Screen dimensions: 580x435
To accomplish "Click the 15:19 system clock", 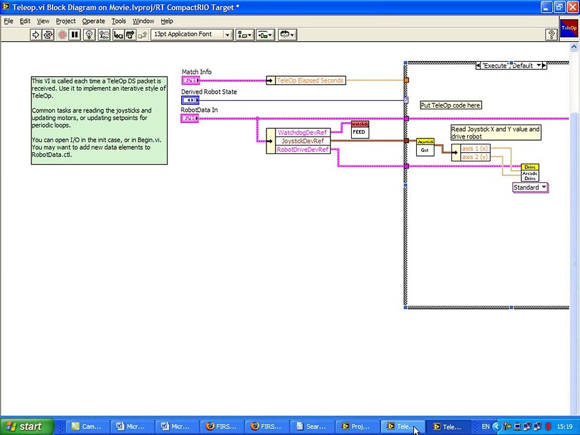I will (x=564, y=427).
